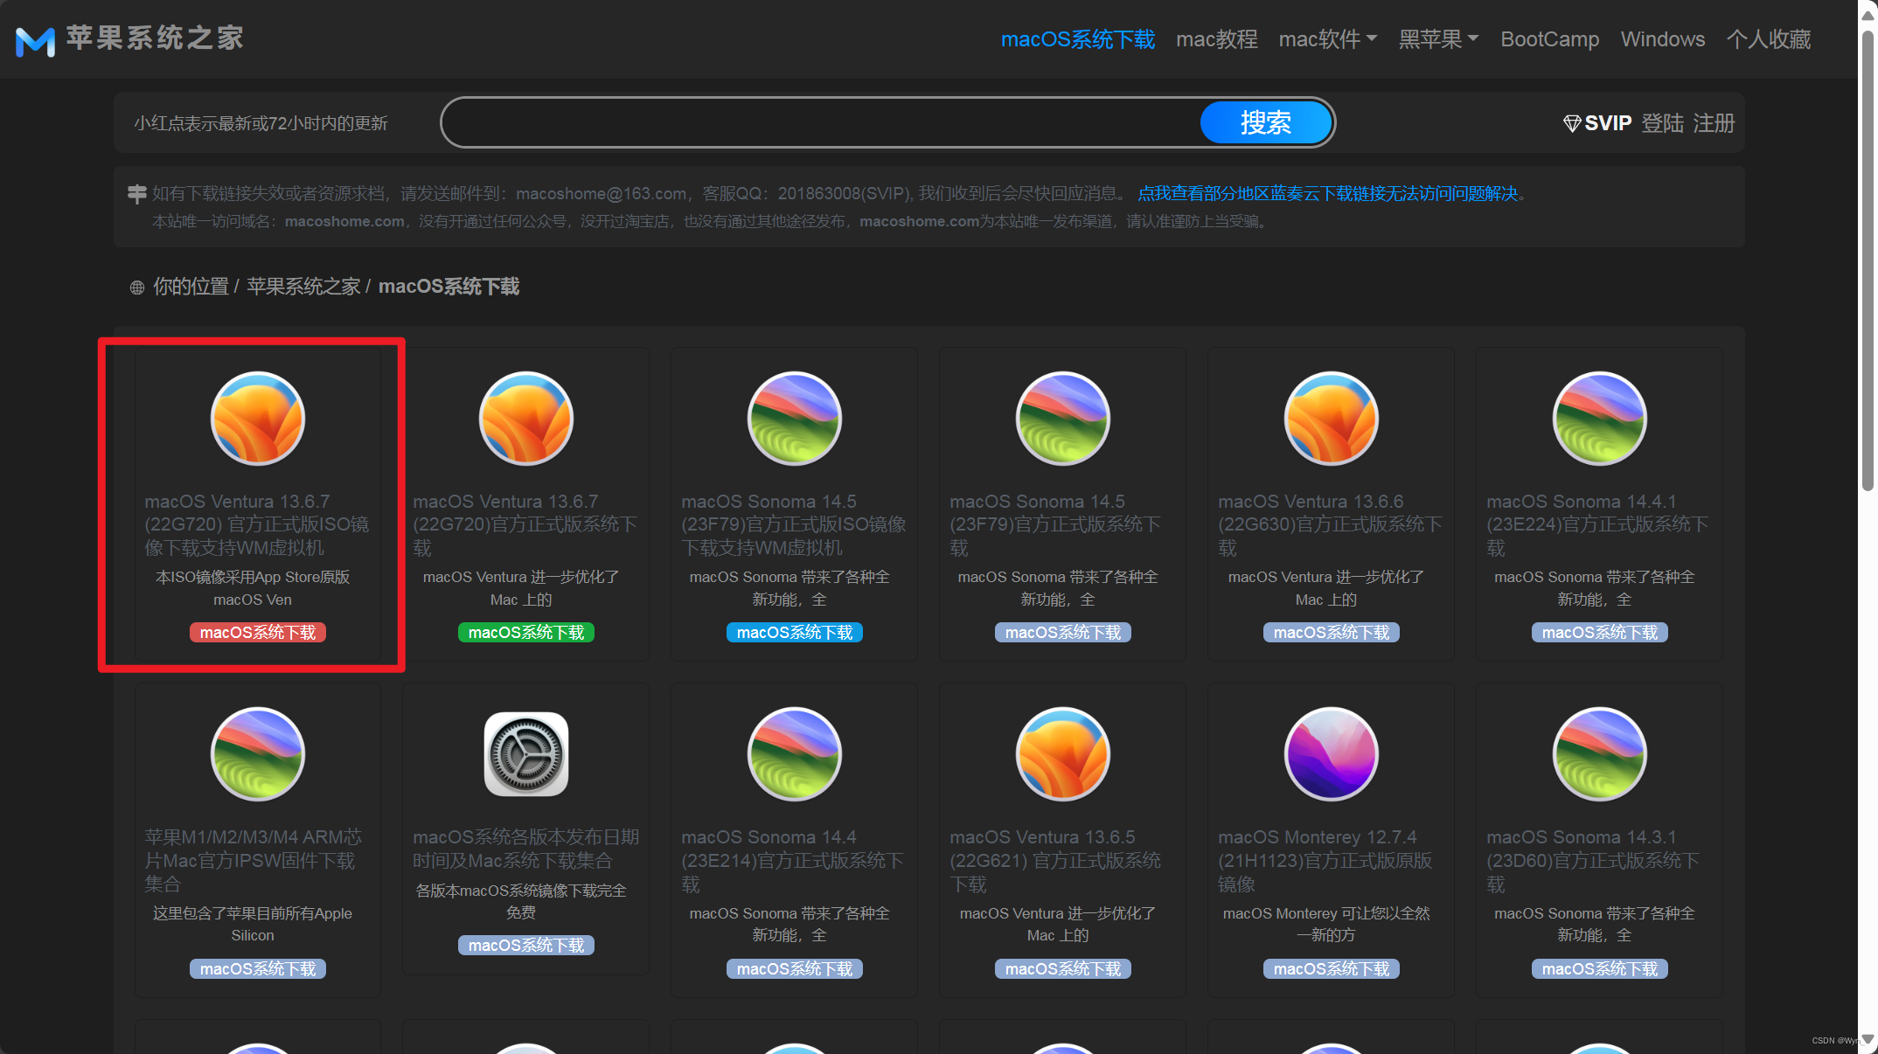The width and height of the screenshot is (1878, 1054).
Task: Open macOS Monterey 12.7.4 icon
Action: click(1332, 754)
